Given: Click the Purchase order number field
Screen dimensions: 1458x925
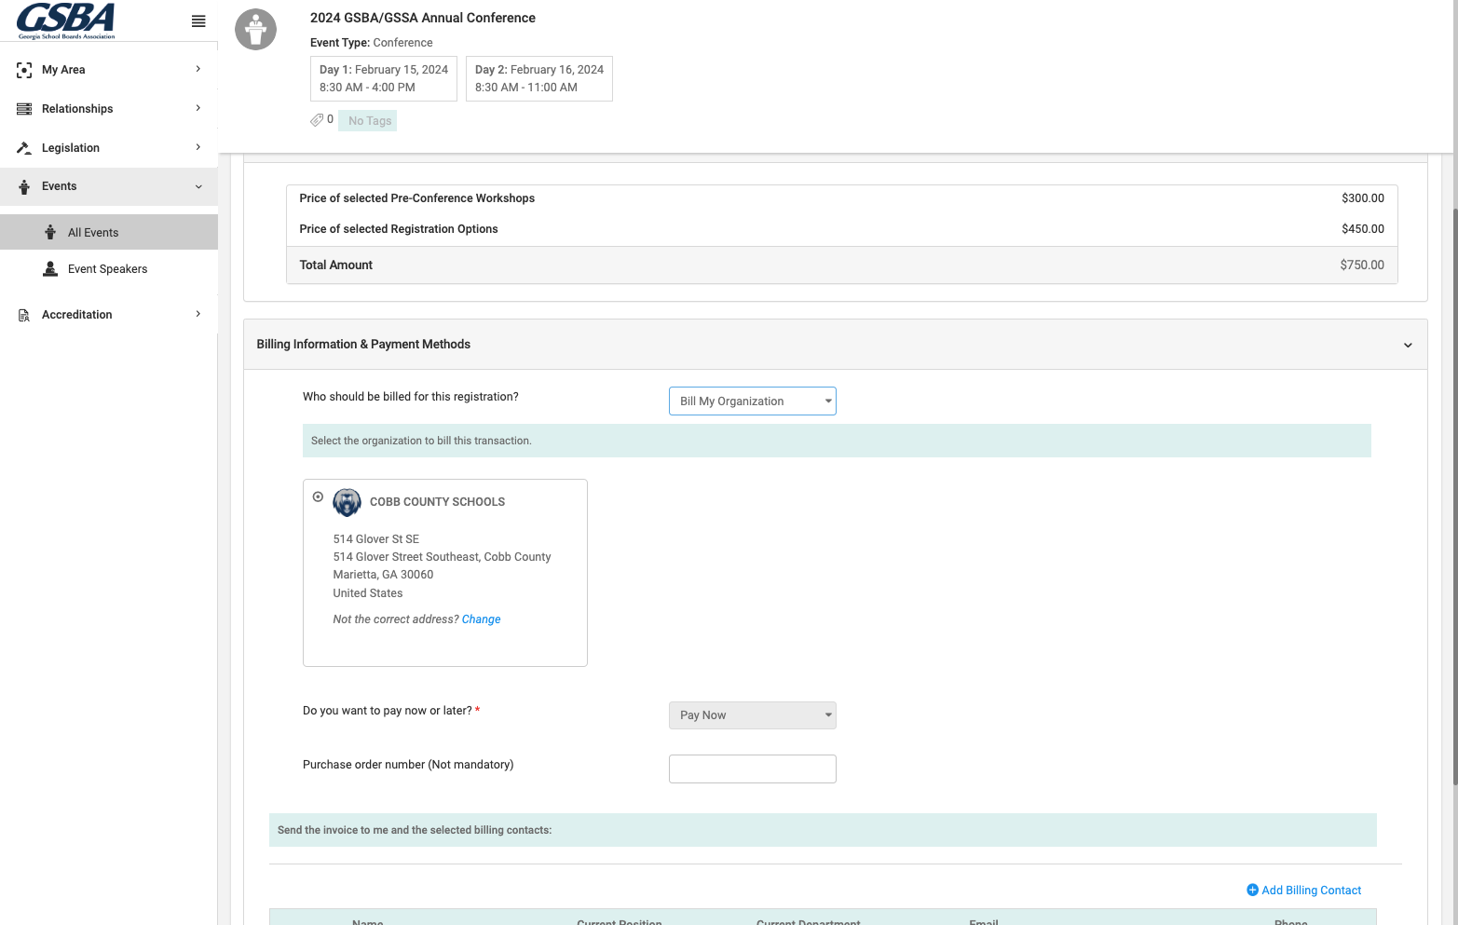Looking at the screenshot, I should coord(753,769).
